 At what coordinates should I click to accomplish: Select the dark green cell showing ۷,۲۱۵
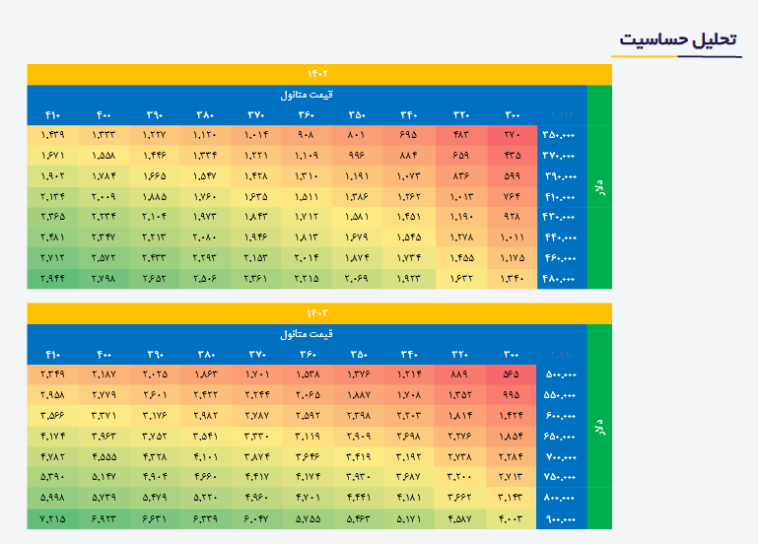52,517
